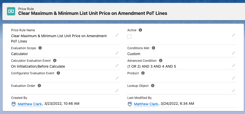This screenshot has width=245, height=114.
Task: Click edit pencil beside Active checkbox
Action: point(233,35)
